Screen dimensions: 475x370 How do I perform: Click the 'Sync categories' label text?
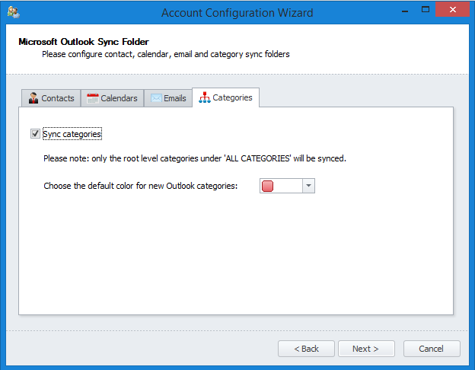pyautogui.click(x=72, y=134)
